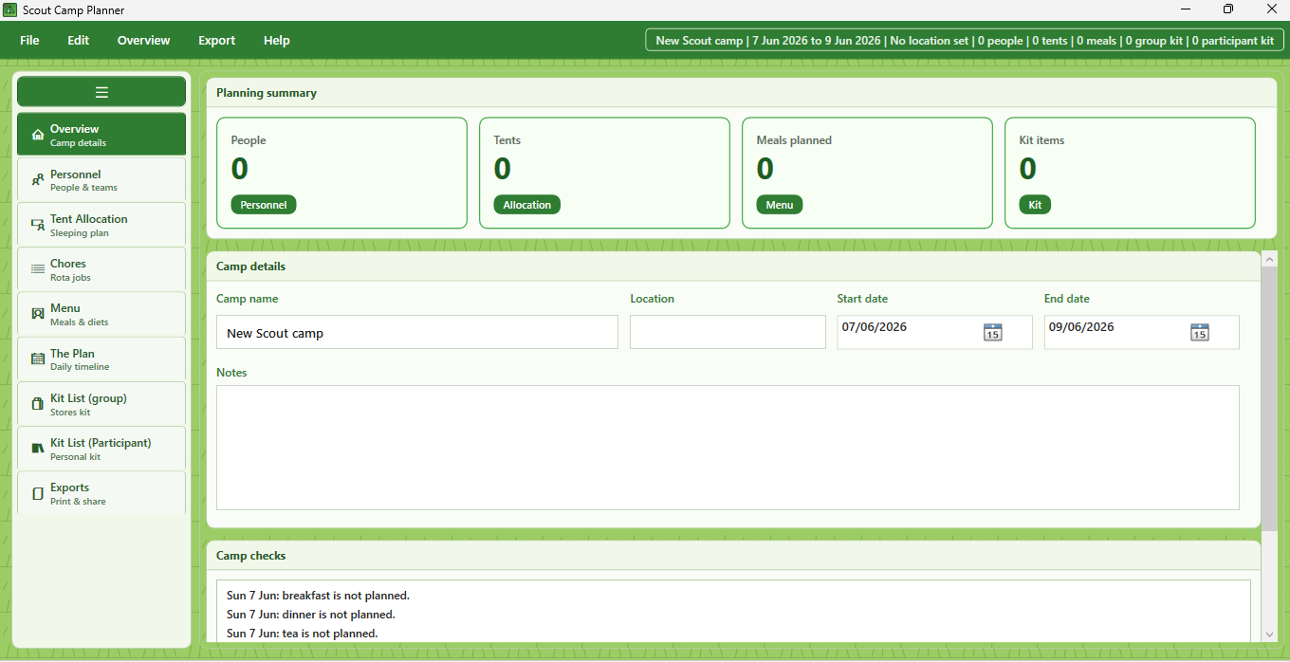Click inside the Notes text area
The width and height of the screenshot is (1290, 662).
(x=728, y=448)
